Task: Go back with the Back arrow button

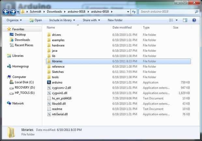Action: tap(6, 12)
